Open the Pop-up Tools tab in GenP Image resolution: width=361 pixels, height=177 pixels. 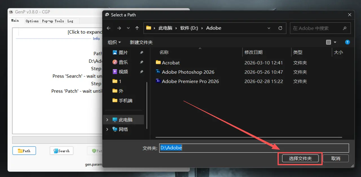point(53,21)
